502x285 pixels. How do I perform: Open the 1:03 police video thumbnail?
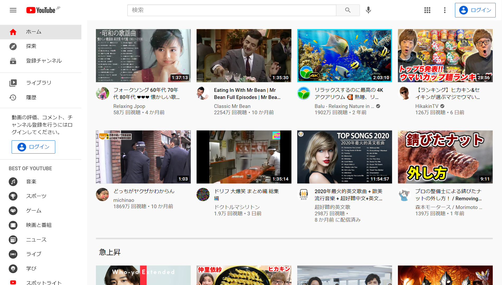pyautogui.click(x=143, y=157)
